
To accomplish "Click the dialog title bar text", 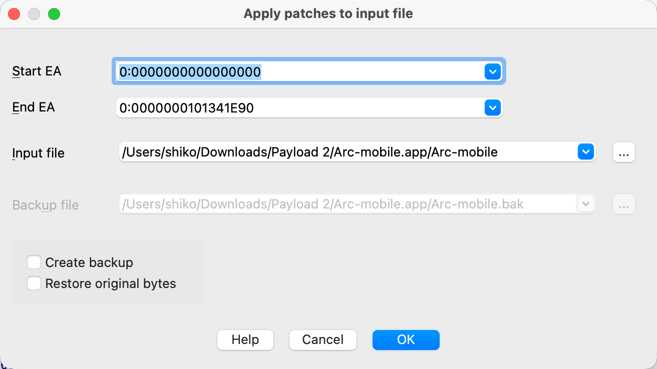I will coord(328,13).
